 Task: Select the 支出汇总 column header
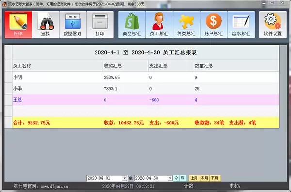click(x=171, y=65)
